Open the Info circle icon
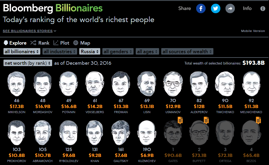This screenshot has height=165, width=269. tap(263, 8)
